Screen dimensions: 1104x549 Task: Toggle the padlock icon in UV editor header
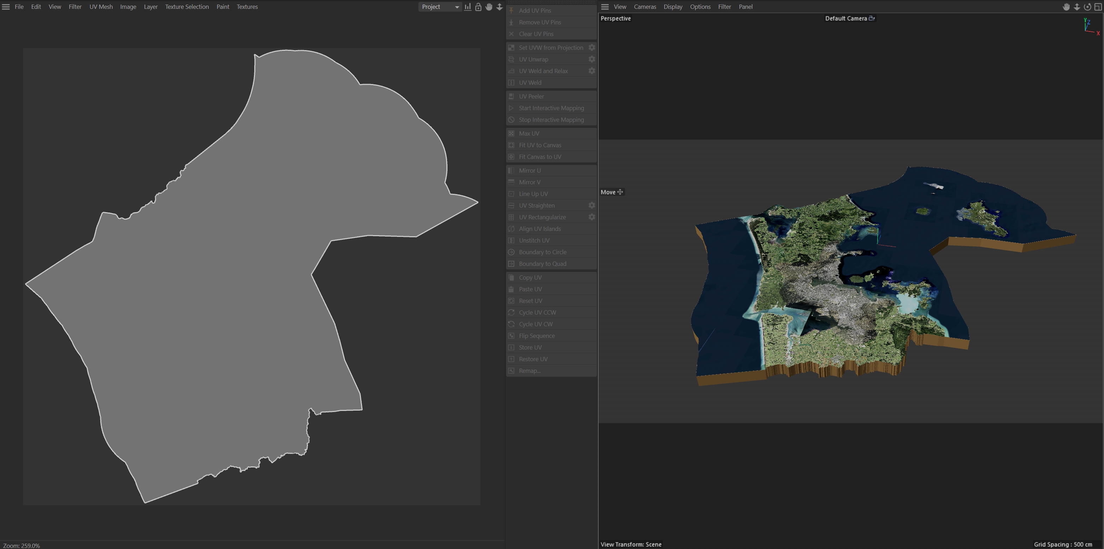(x=478, y=7)
